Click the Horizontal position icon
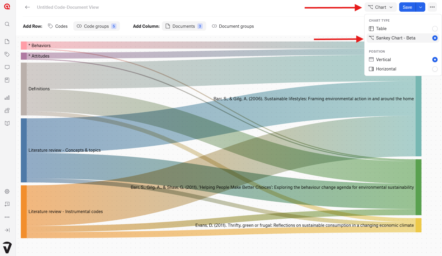Screen dimensions: 442x256 click(x=371, y=69)
